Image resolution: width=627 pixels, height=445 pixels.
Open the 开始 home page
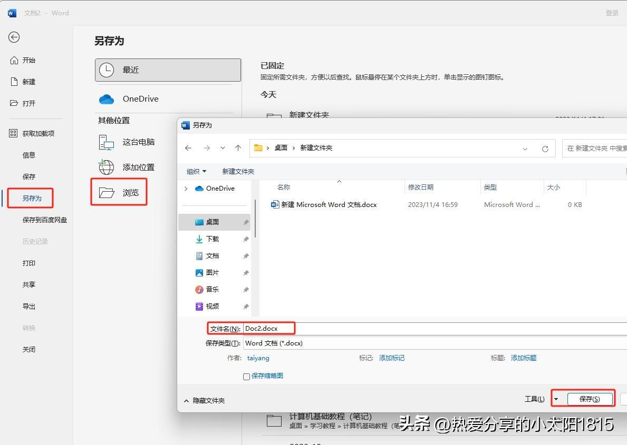(23, 61)
